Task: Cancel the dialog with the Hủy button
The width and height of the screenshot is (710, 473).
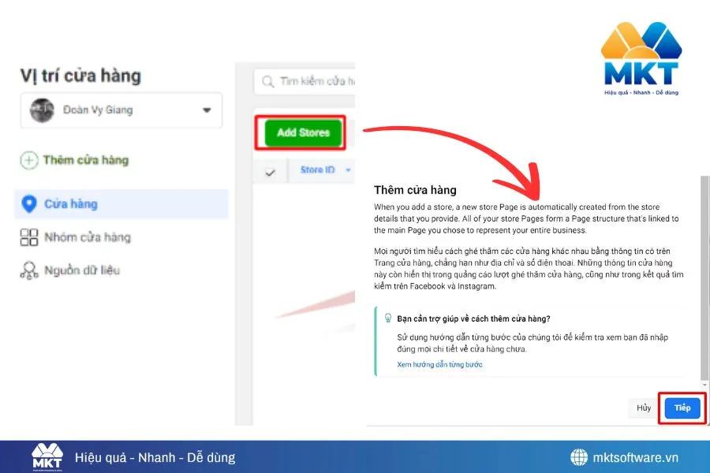Action: (644, 408)
